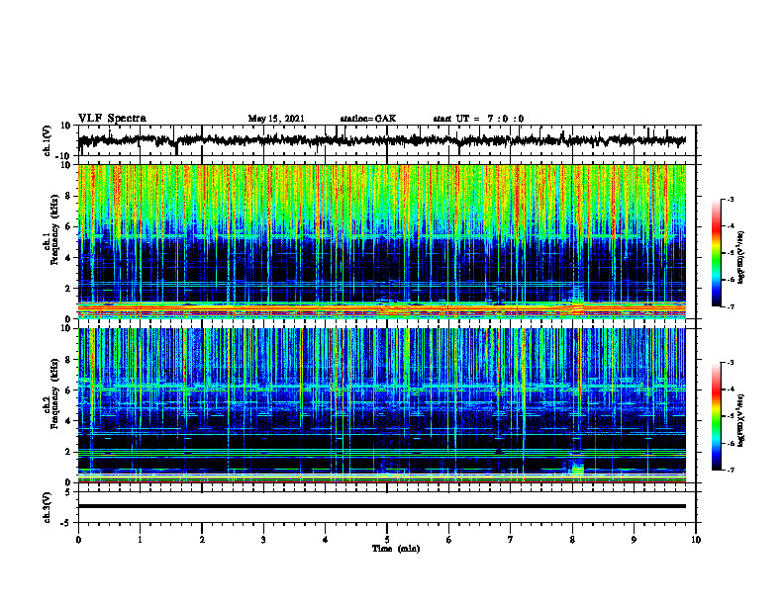The width and height of the screenshot is (784, 605).
Task: Select the "start UT = 7 : 0 : 0" text
Action: pyautogui.click(x=478, y=119)
